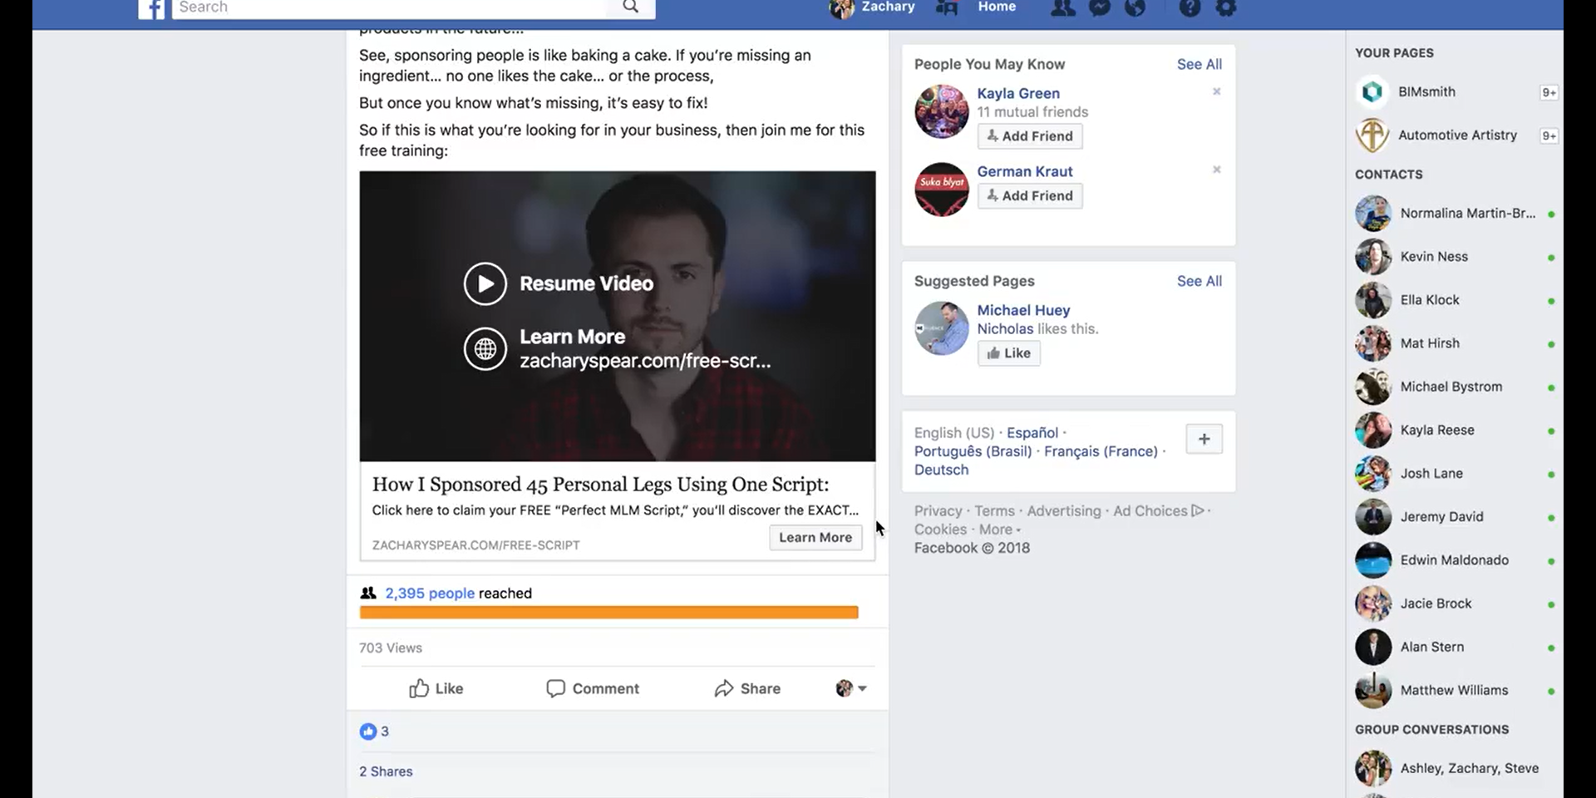The height and width of the screenshot is (798, 1596).
Task: Add German Kraut as friend
Action: pos(1030,196)
